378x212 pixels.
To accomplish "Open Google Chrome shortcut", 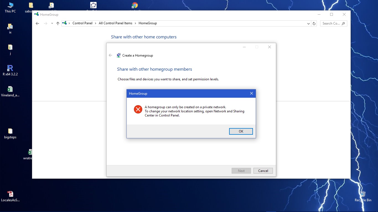I will coord(134,5).
